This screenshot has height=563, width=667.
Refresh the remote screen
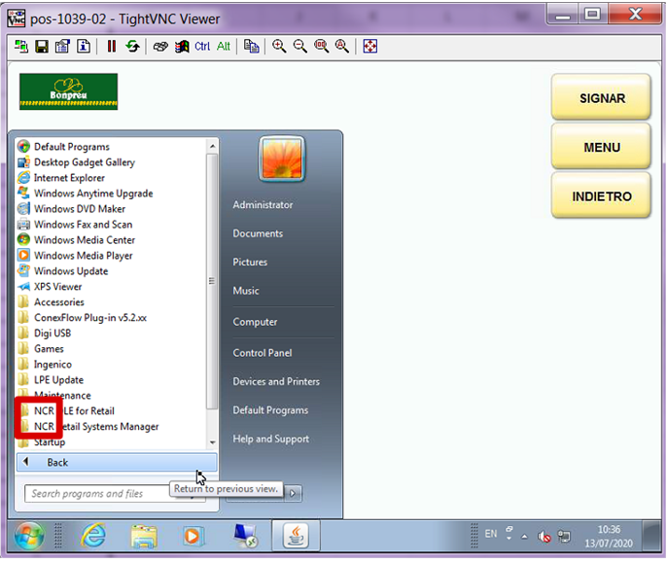[132, 47]
